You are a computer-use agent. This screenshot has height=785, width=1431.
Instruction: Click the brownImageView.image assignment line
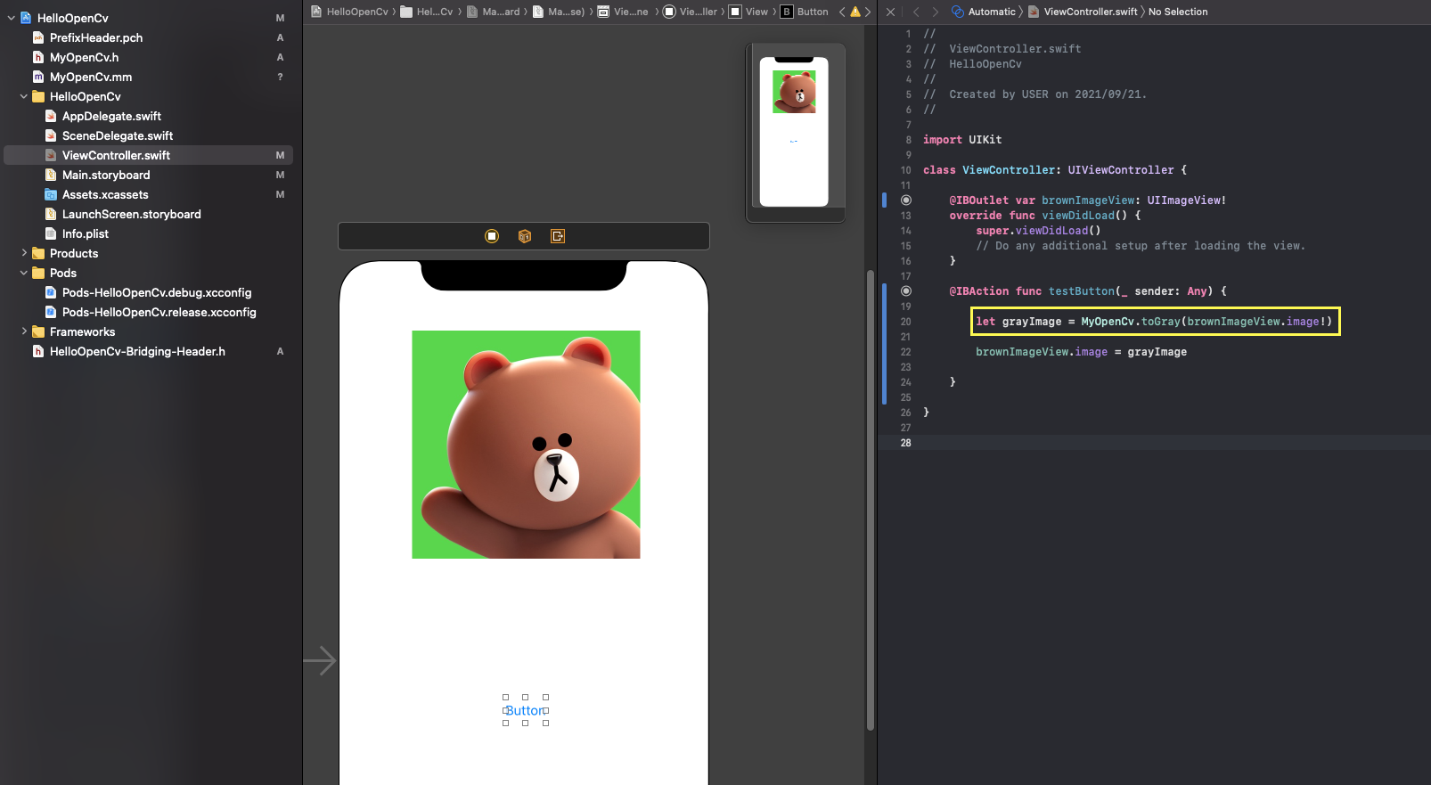tap(1081, 352)
